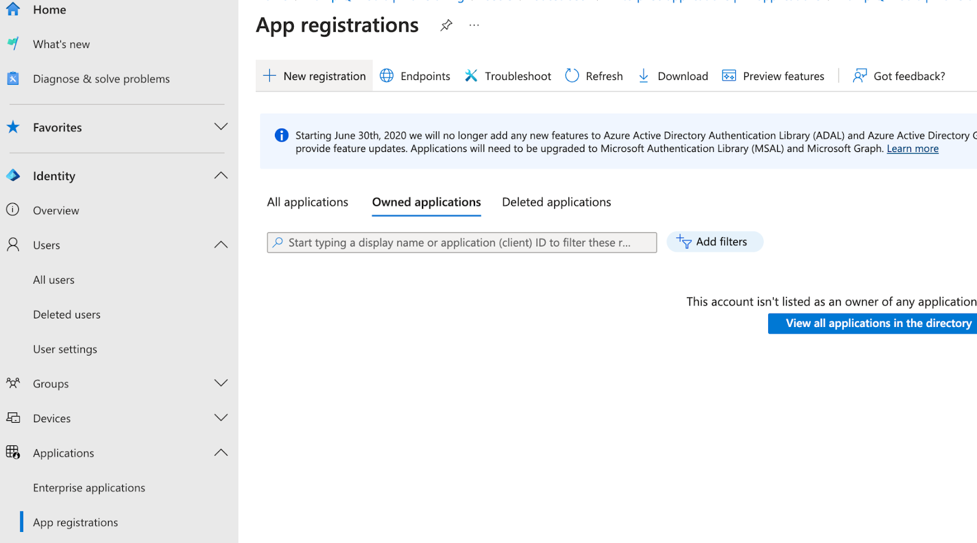Click the Identity diamond icon
This screenshot has width=977, height=543.
pyautogui.click(x=13, y=176)
